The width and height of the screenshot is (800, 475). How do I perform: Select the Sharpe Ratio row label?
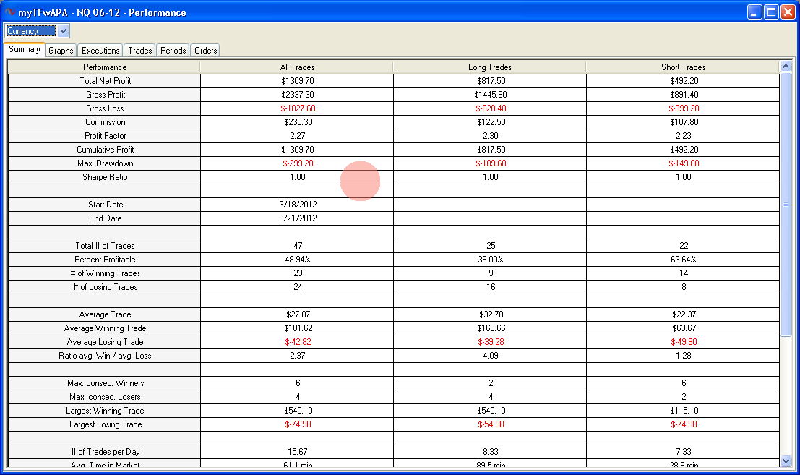(x=105, y=177)
